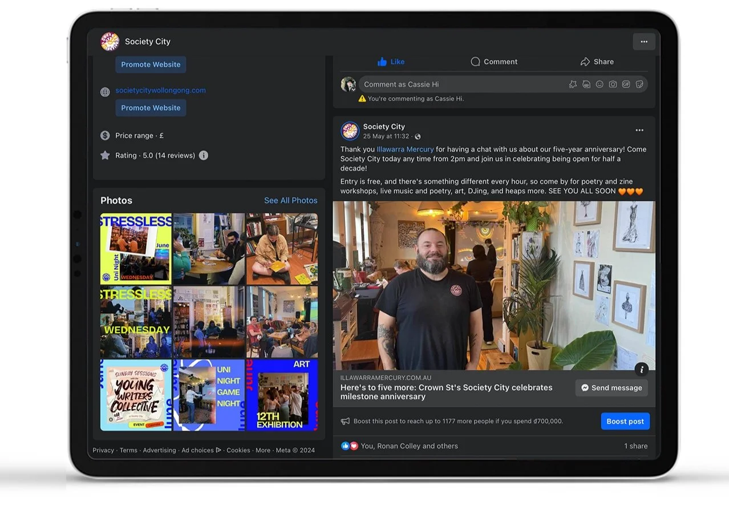Click the Cookies footer link

pyautogui.click(x=238, y=450)
